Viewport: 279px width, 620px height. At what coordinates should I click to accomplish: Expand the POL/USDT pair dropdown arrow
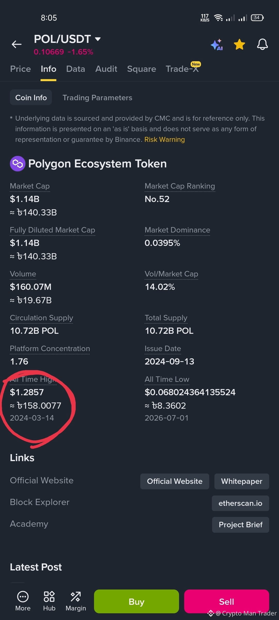click(98, 39)
